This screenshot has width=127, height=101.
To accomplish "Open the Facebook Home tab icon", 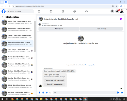I will (39, 11).
